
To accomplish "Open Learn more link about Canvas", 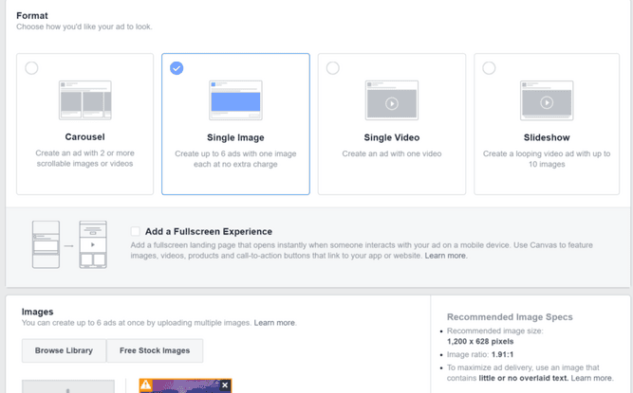I will tap(446, 256).
